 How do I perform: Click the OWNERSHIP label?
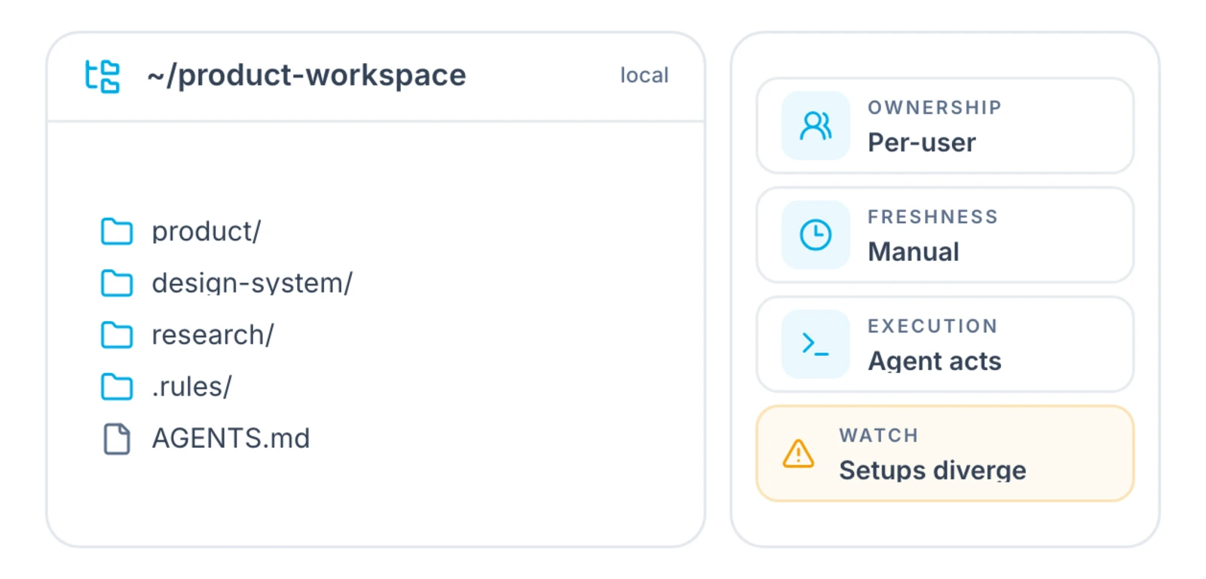[935, 108]
